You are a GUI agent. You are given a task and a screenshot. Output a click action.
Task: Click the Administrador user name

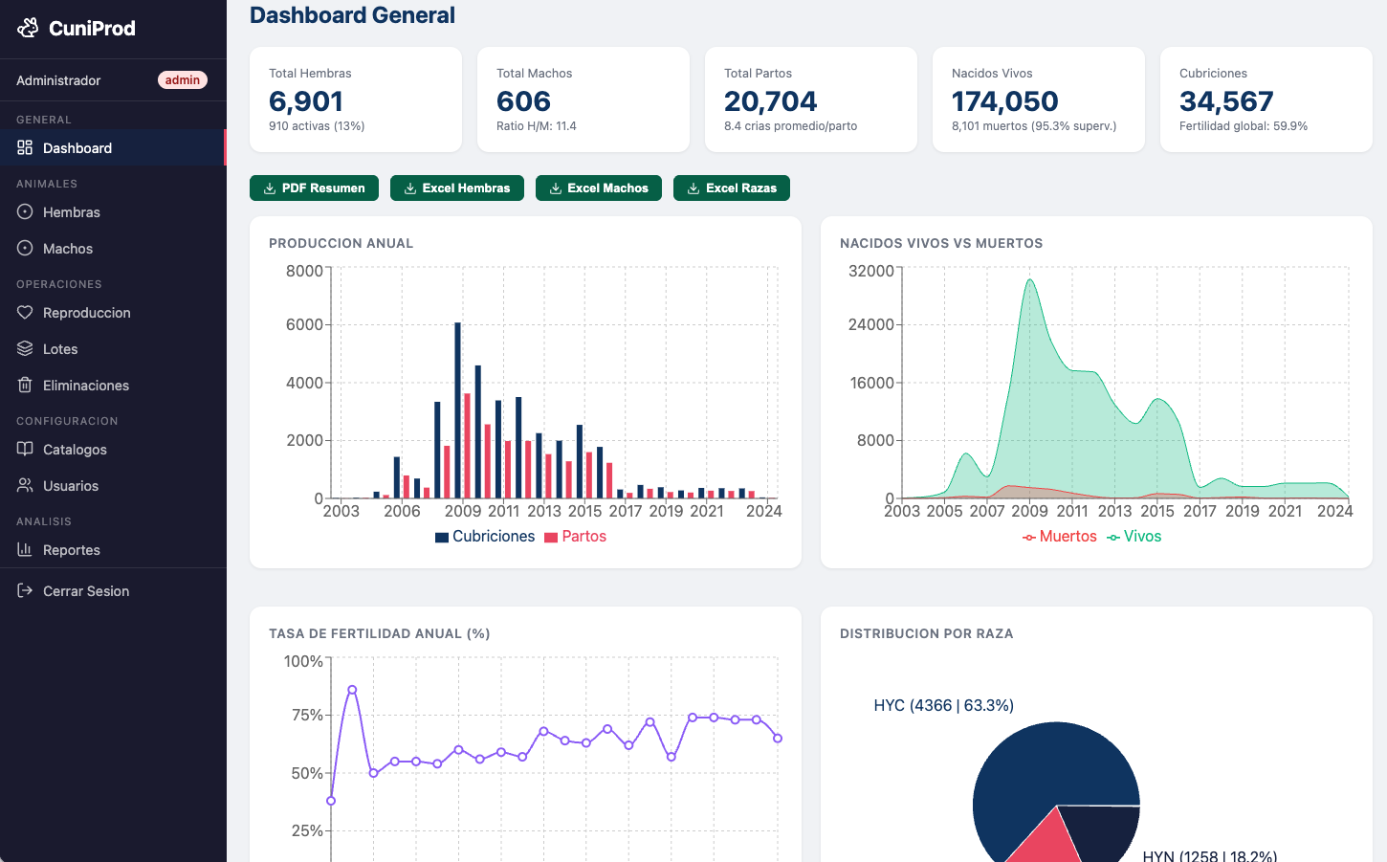58,80
